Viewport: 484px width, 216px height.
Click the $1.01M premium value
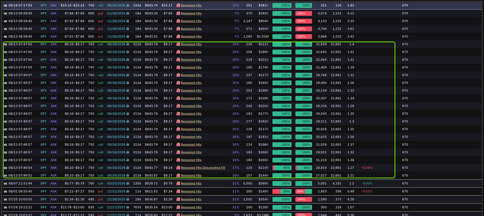pyautogui.click(x=263, y=37)
